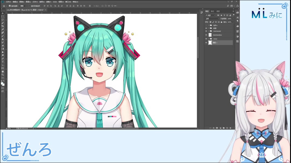Toggle the layer filter on/off switch
Screen dimensions: 291x163
tap(234, 15)
